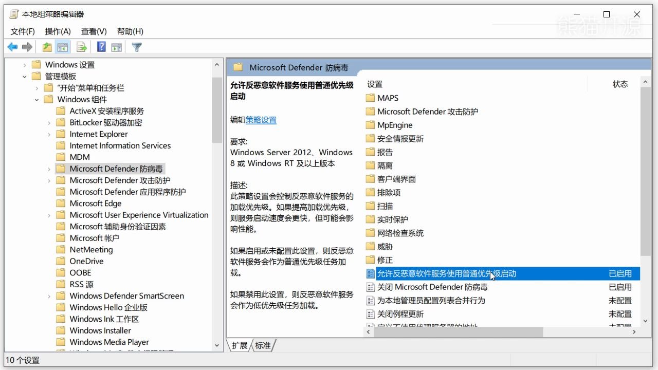Collapse the Windows 组件 tree node

(37, 100)
